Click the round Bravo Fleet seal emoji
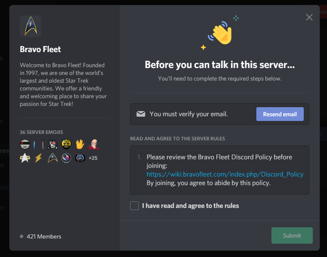327x257 pixels. [x=80, y=158]
